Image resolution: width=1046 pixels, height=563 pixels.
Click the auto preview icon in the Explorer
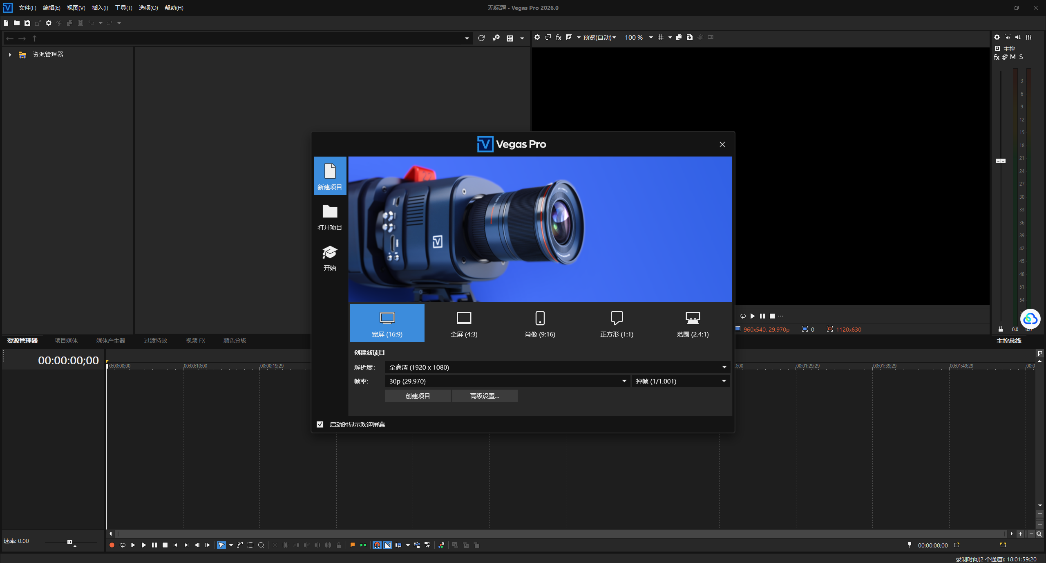pyautogui.click(x=496, y=38)
